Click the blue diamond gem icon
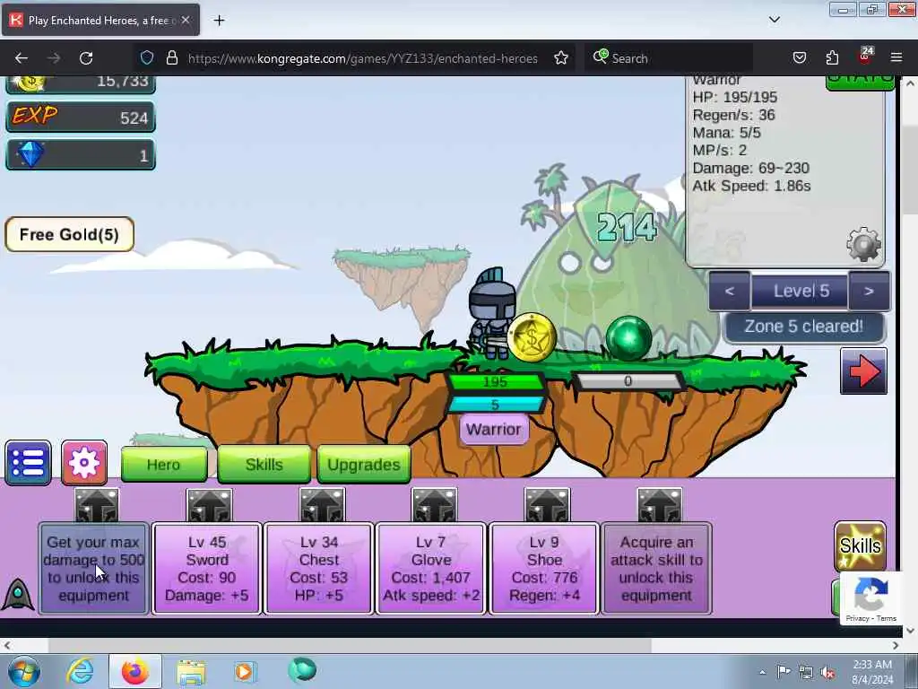This screenshot has height=689, width=918. coord(30,154)
